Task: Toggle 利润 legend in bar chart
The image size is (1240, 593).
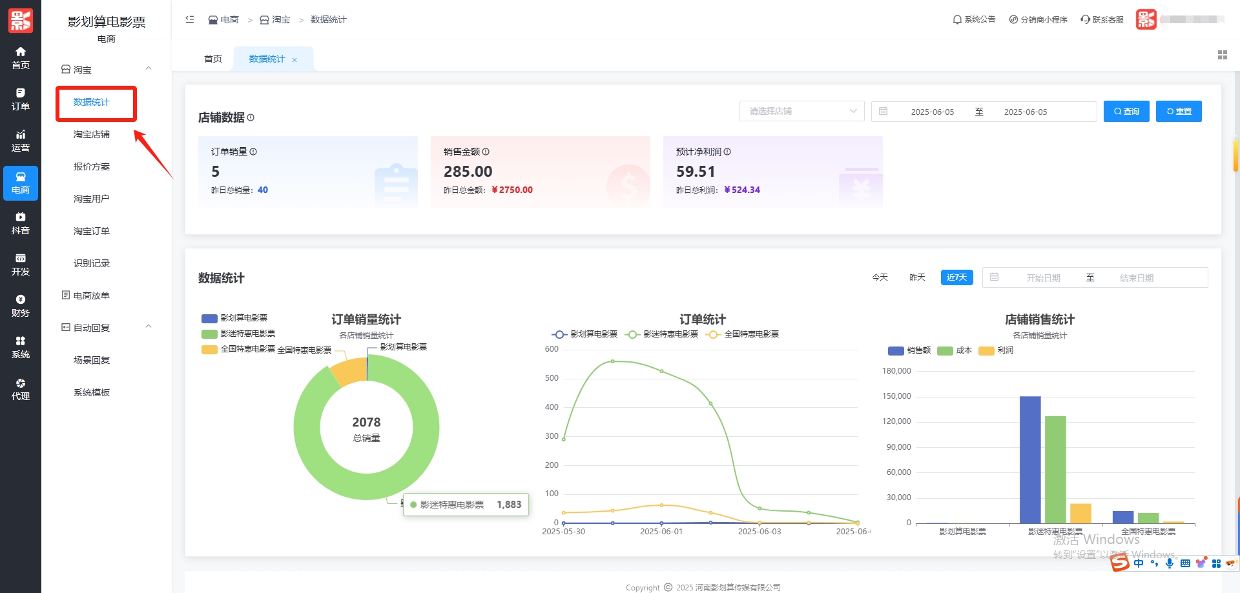Action: click(x=996, y=350)
